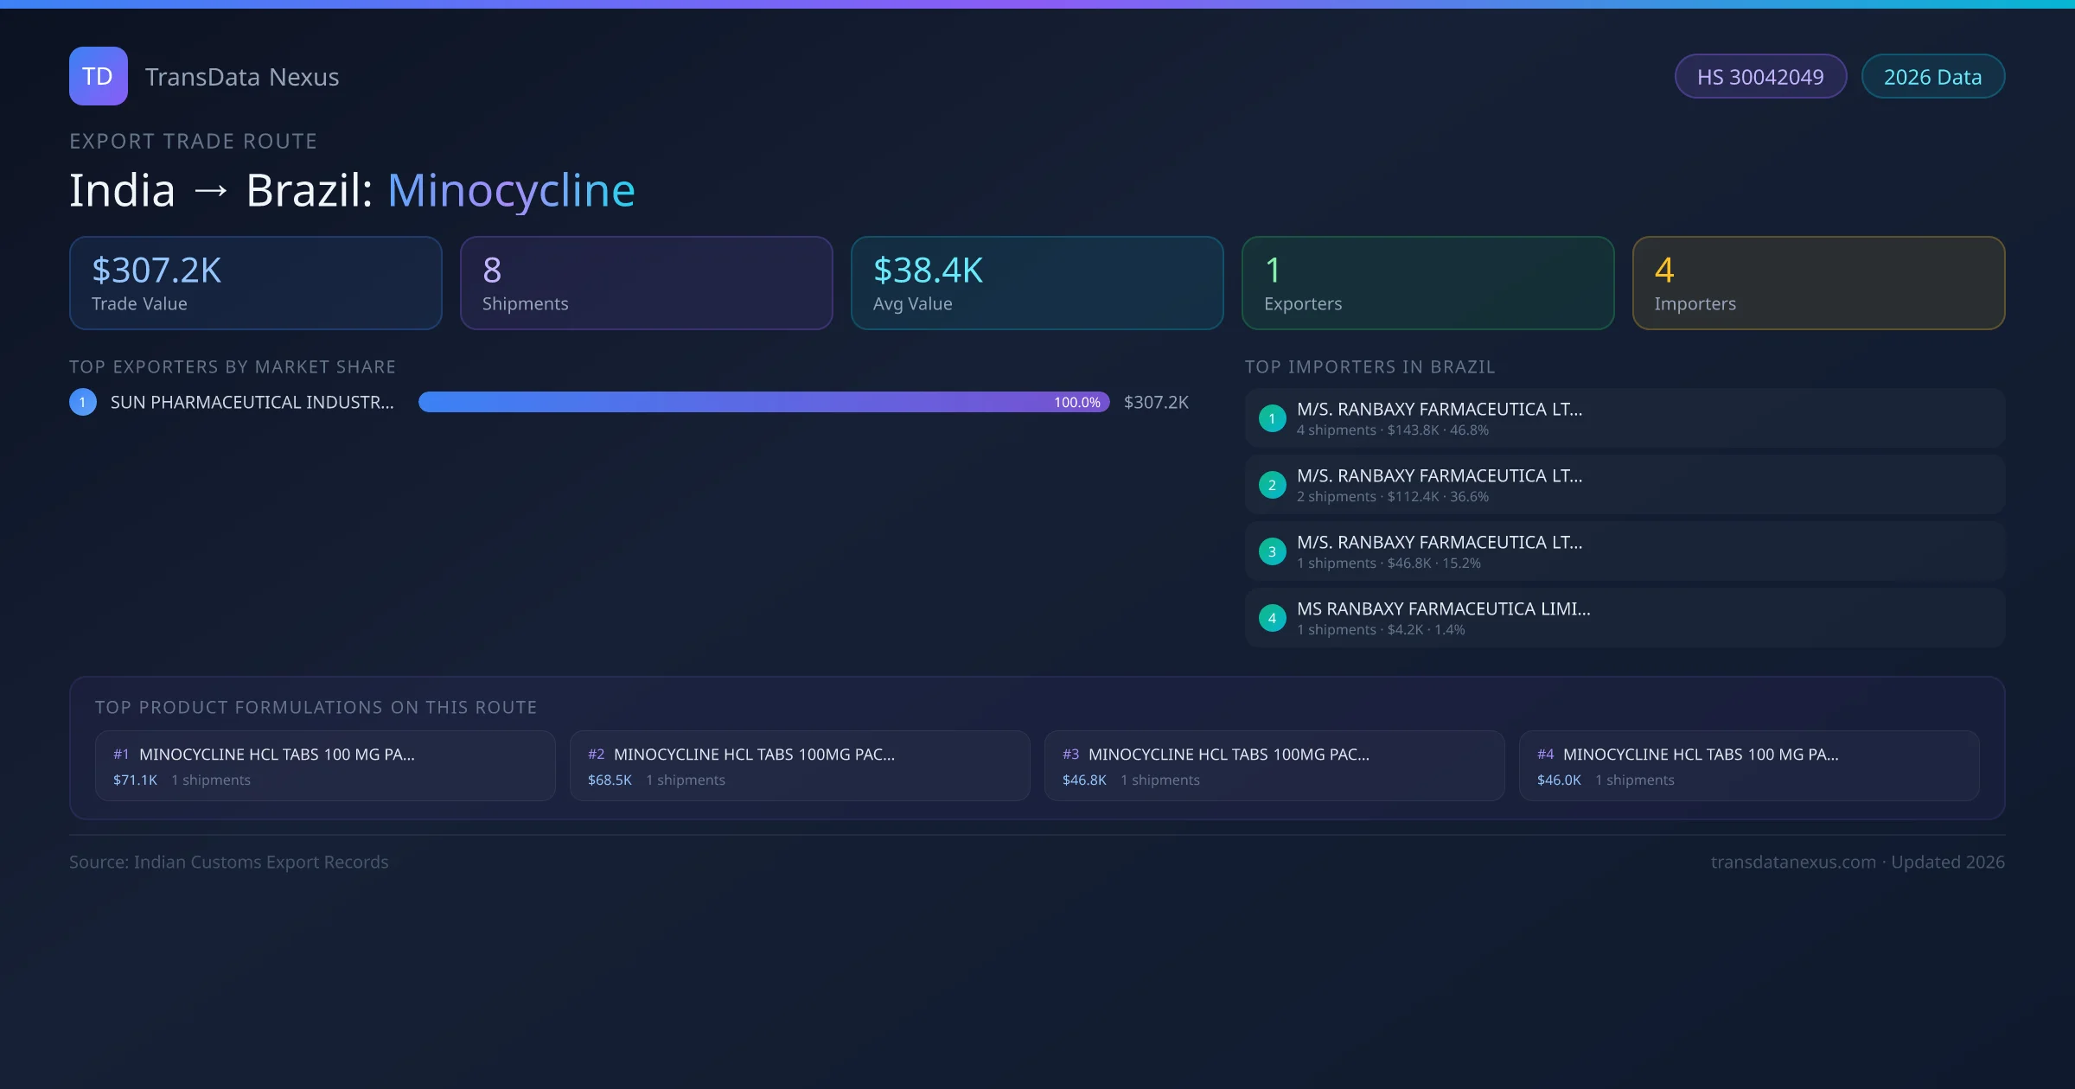This screenshot has height=1089, width=2075.
Task: Open the 8 Shipments stat card
Action: click(646, 283)
